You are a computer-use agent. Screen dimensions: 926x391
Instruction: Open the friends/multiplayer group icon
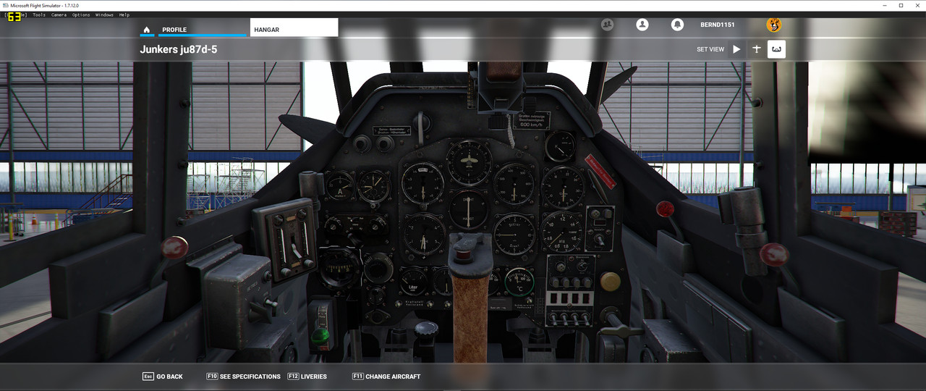click(x=608, y=25)
